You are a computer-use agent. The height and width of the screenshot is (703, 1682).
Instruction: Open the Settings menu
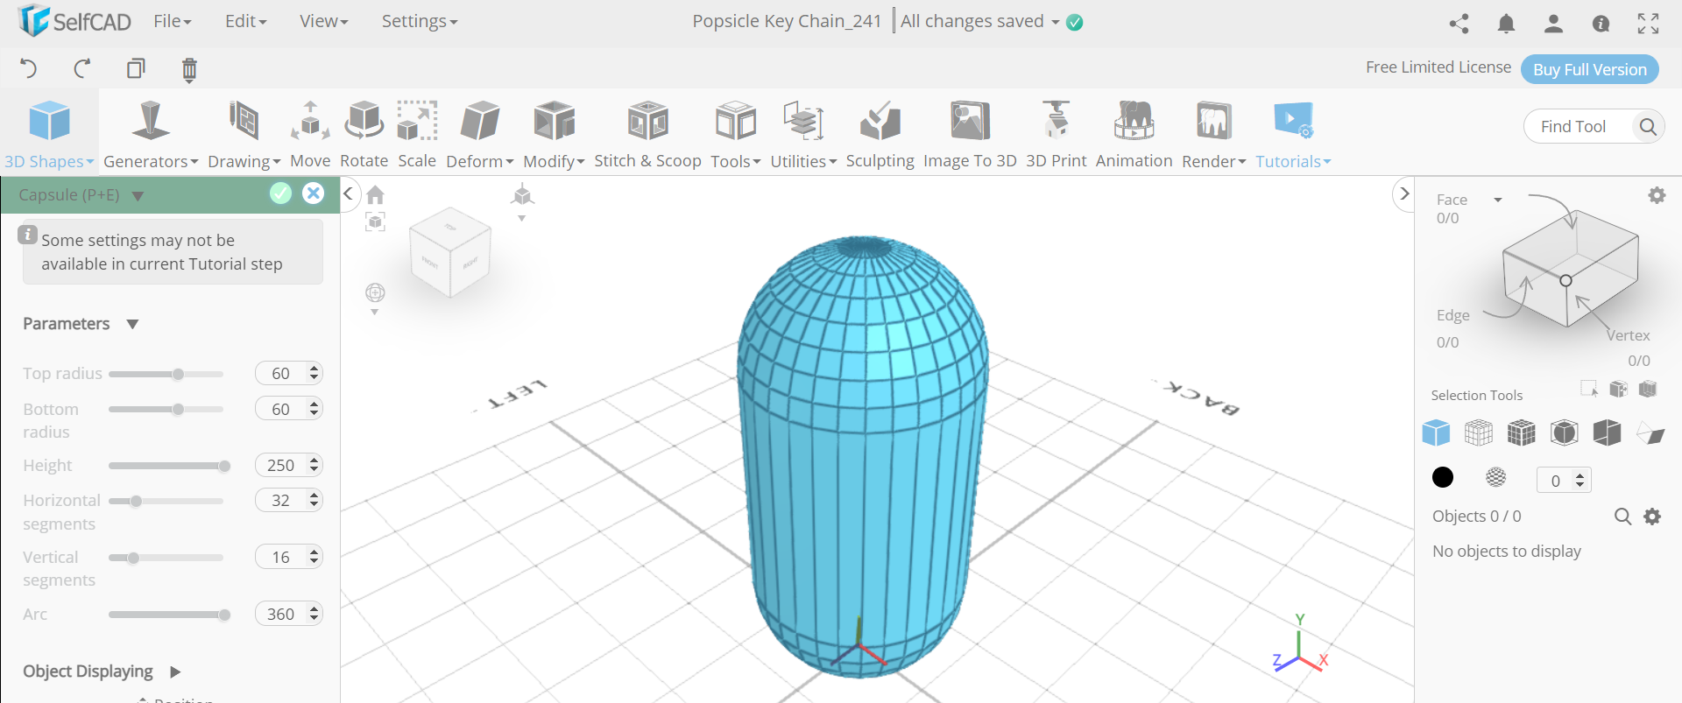click(420, 21)
